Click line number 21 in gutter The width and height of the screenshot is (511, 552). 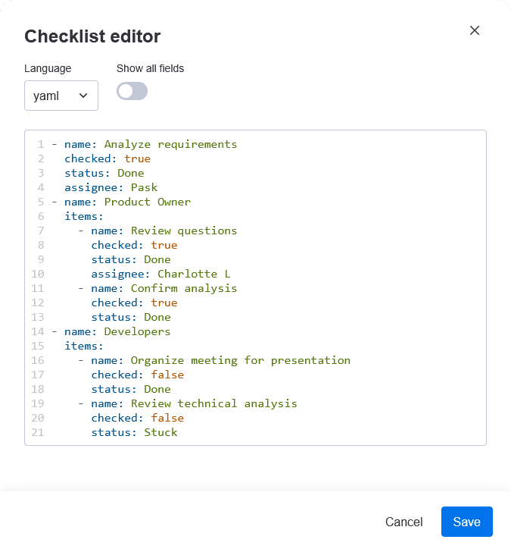click(x=38, y=433)
